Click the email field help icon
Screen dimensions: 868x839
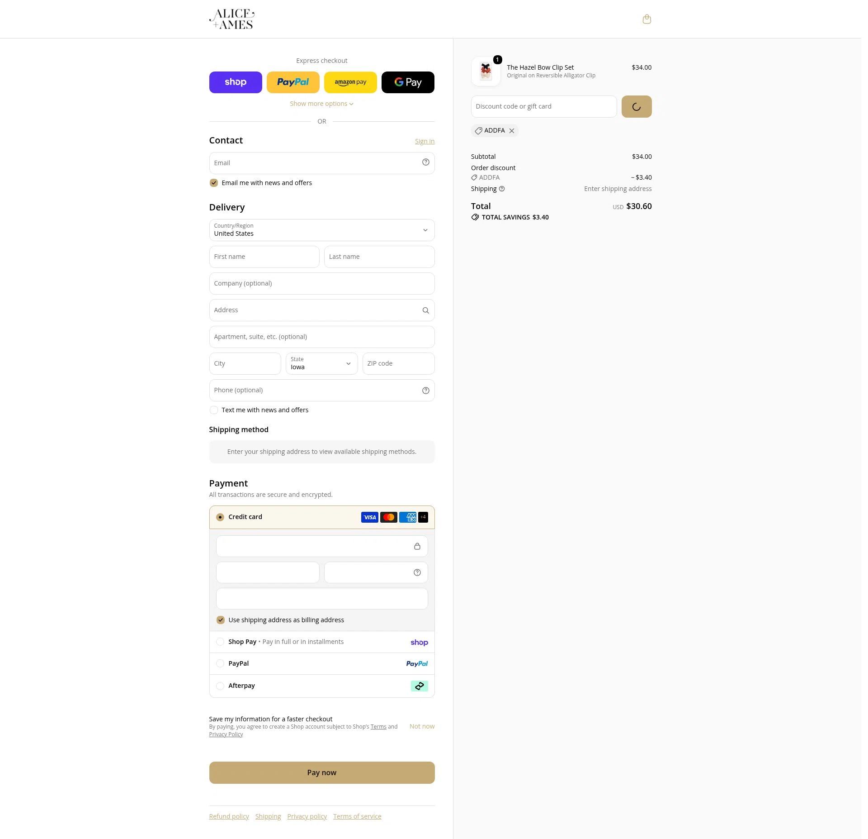pos(425,162)
